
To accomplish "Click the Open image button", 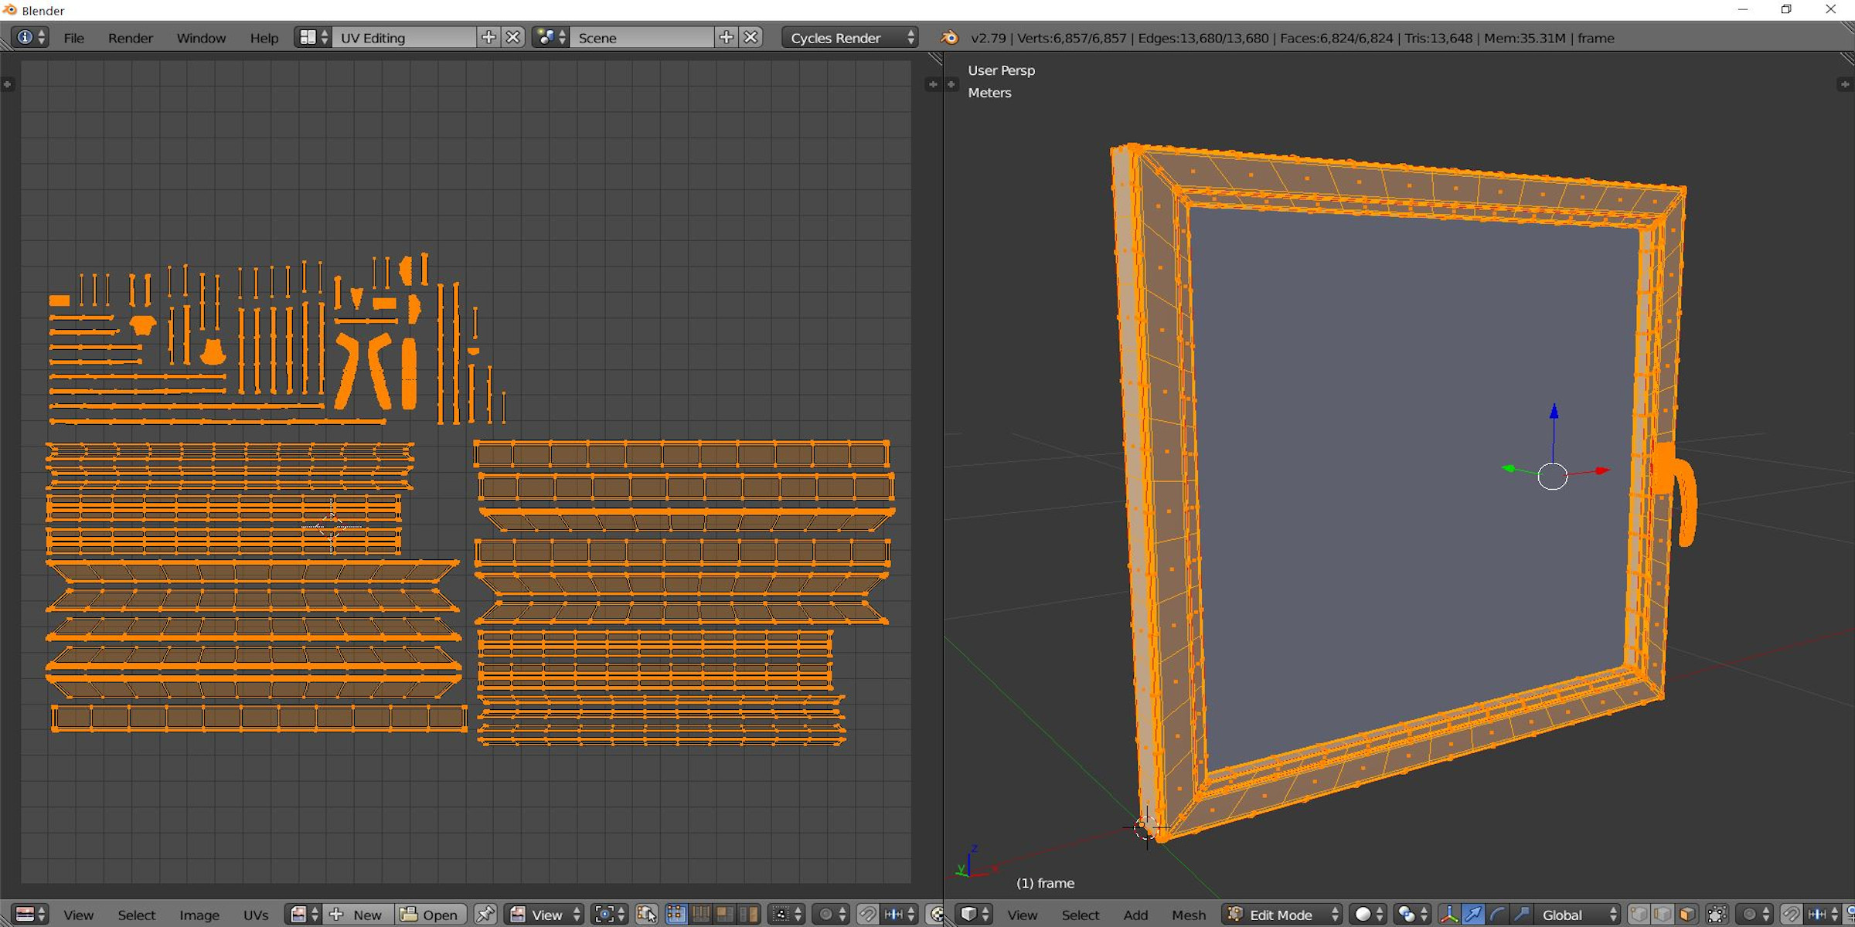I will point(431,915).
